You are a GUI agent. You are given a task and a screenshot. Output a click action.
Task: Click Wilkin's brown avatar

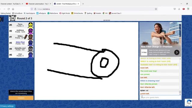pos(31,37)
